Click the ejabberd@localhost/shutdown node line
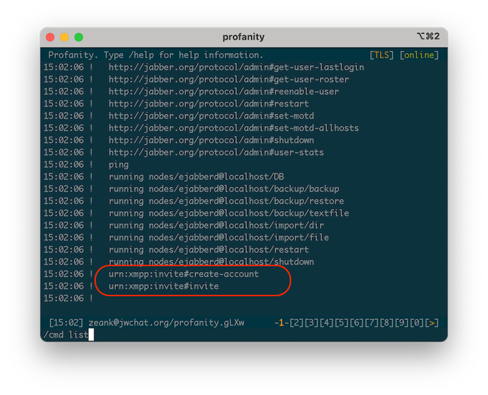This screenshot has height=395, width=488. click(x=211, y=262)
